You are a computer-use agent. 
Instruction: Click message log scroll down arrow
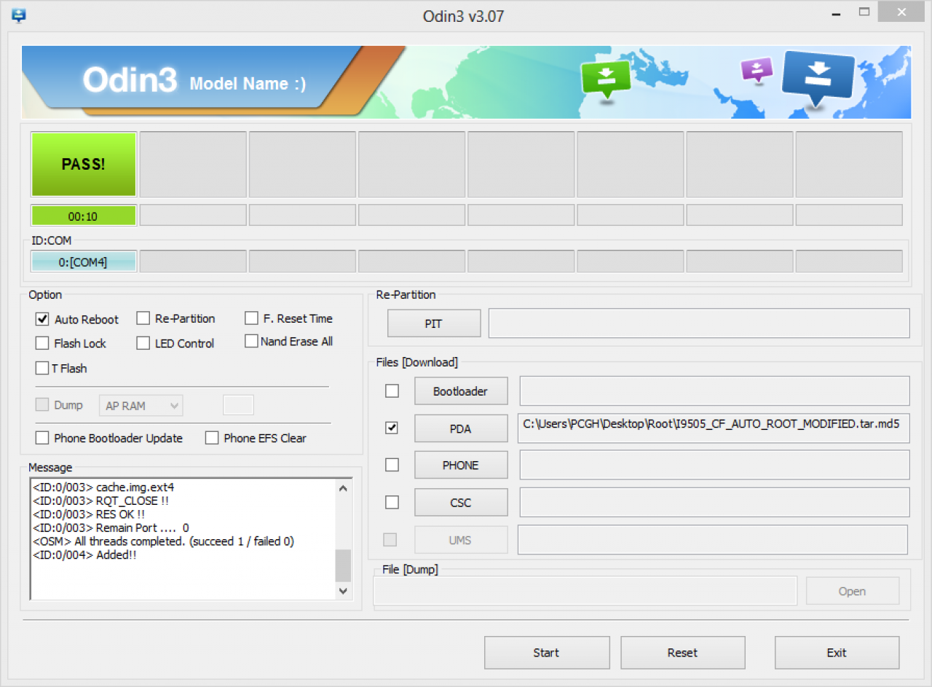[x=343, y=591]
